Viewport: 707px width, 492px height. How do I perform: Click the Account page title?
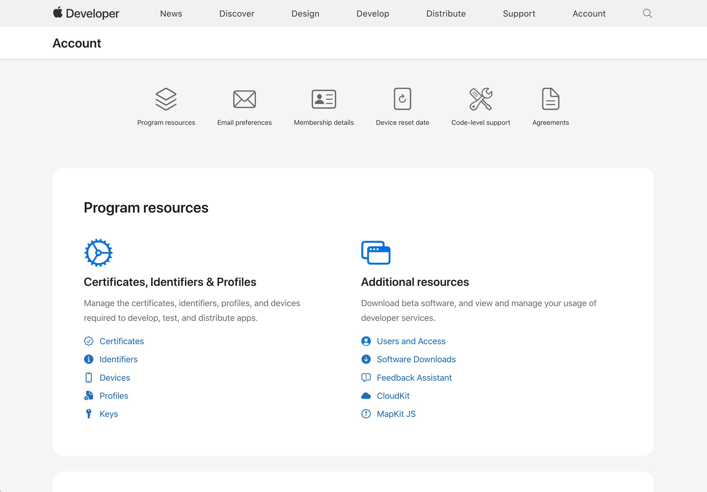coord(77,43)
